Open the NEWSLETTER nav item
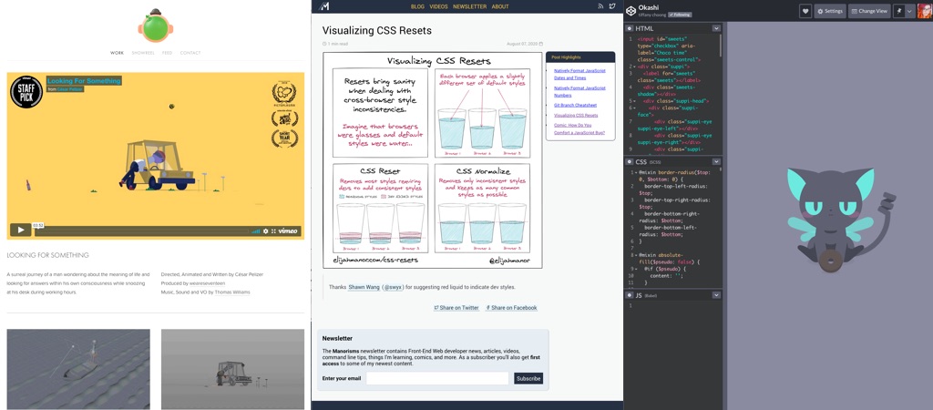Viewport: 933px width, 410px height. [x=469, y=6]
